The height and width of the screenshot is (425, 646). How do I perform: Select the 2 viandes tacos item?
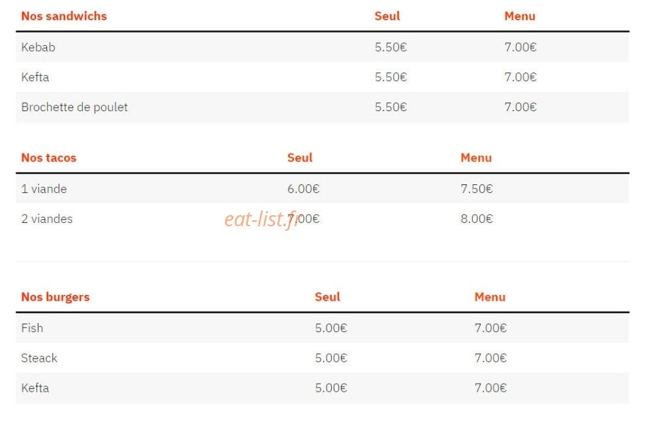(47, 219)
